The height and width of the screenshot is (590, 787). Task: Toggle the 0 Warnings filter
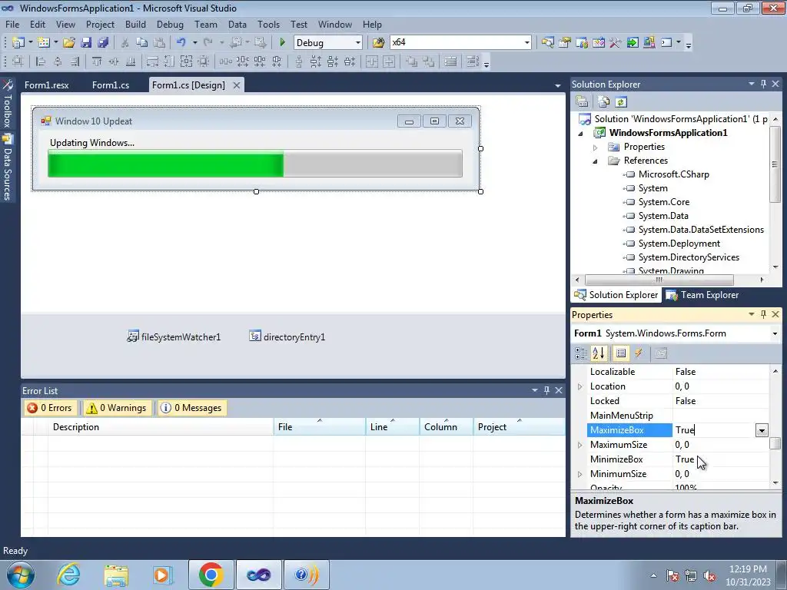coord(117,408)
